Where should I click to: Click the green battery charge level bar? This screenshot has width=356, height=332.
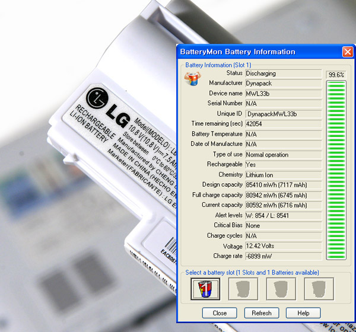pos(336,170)
